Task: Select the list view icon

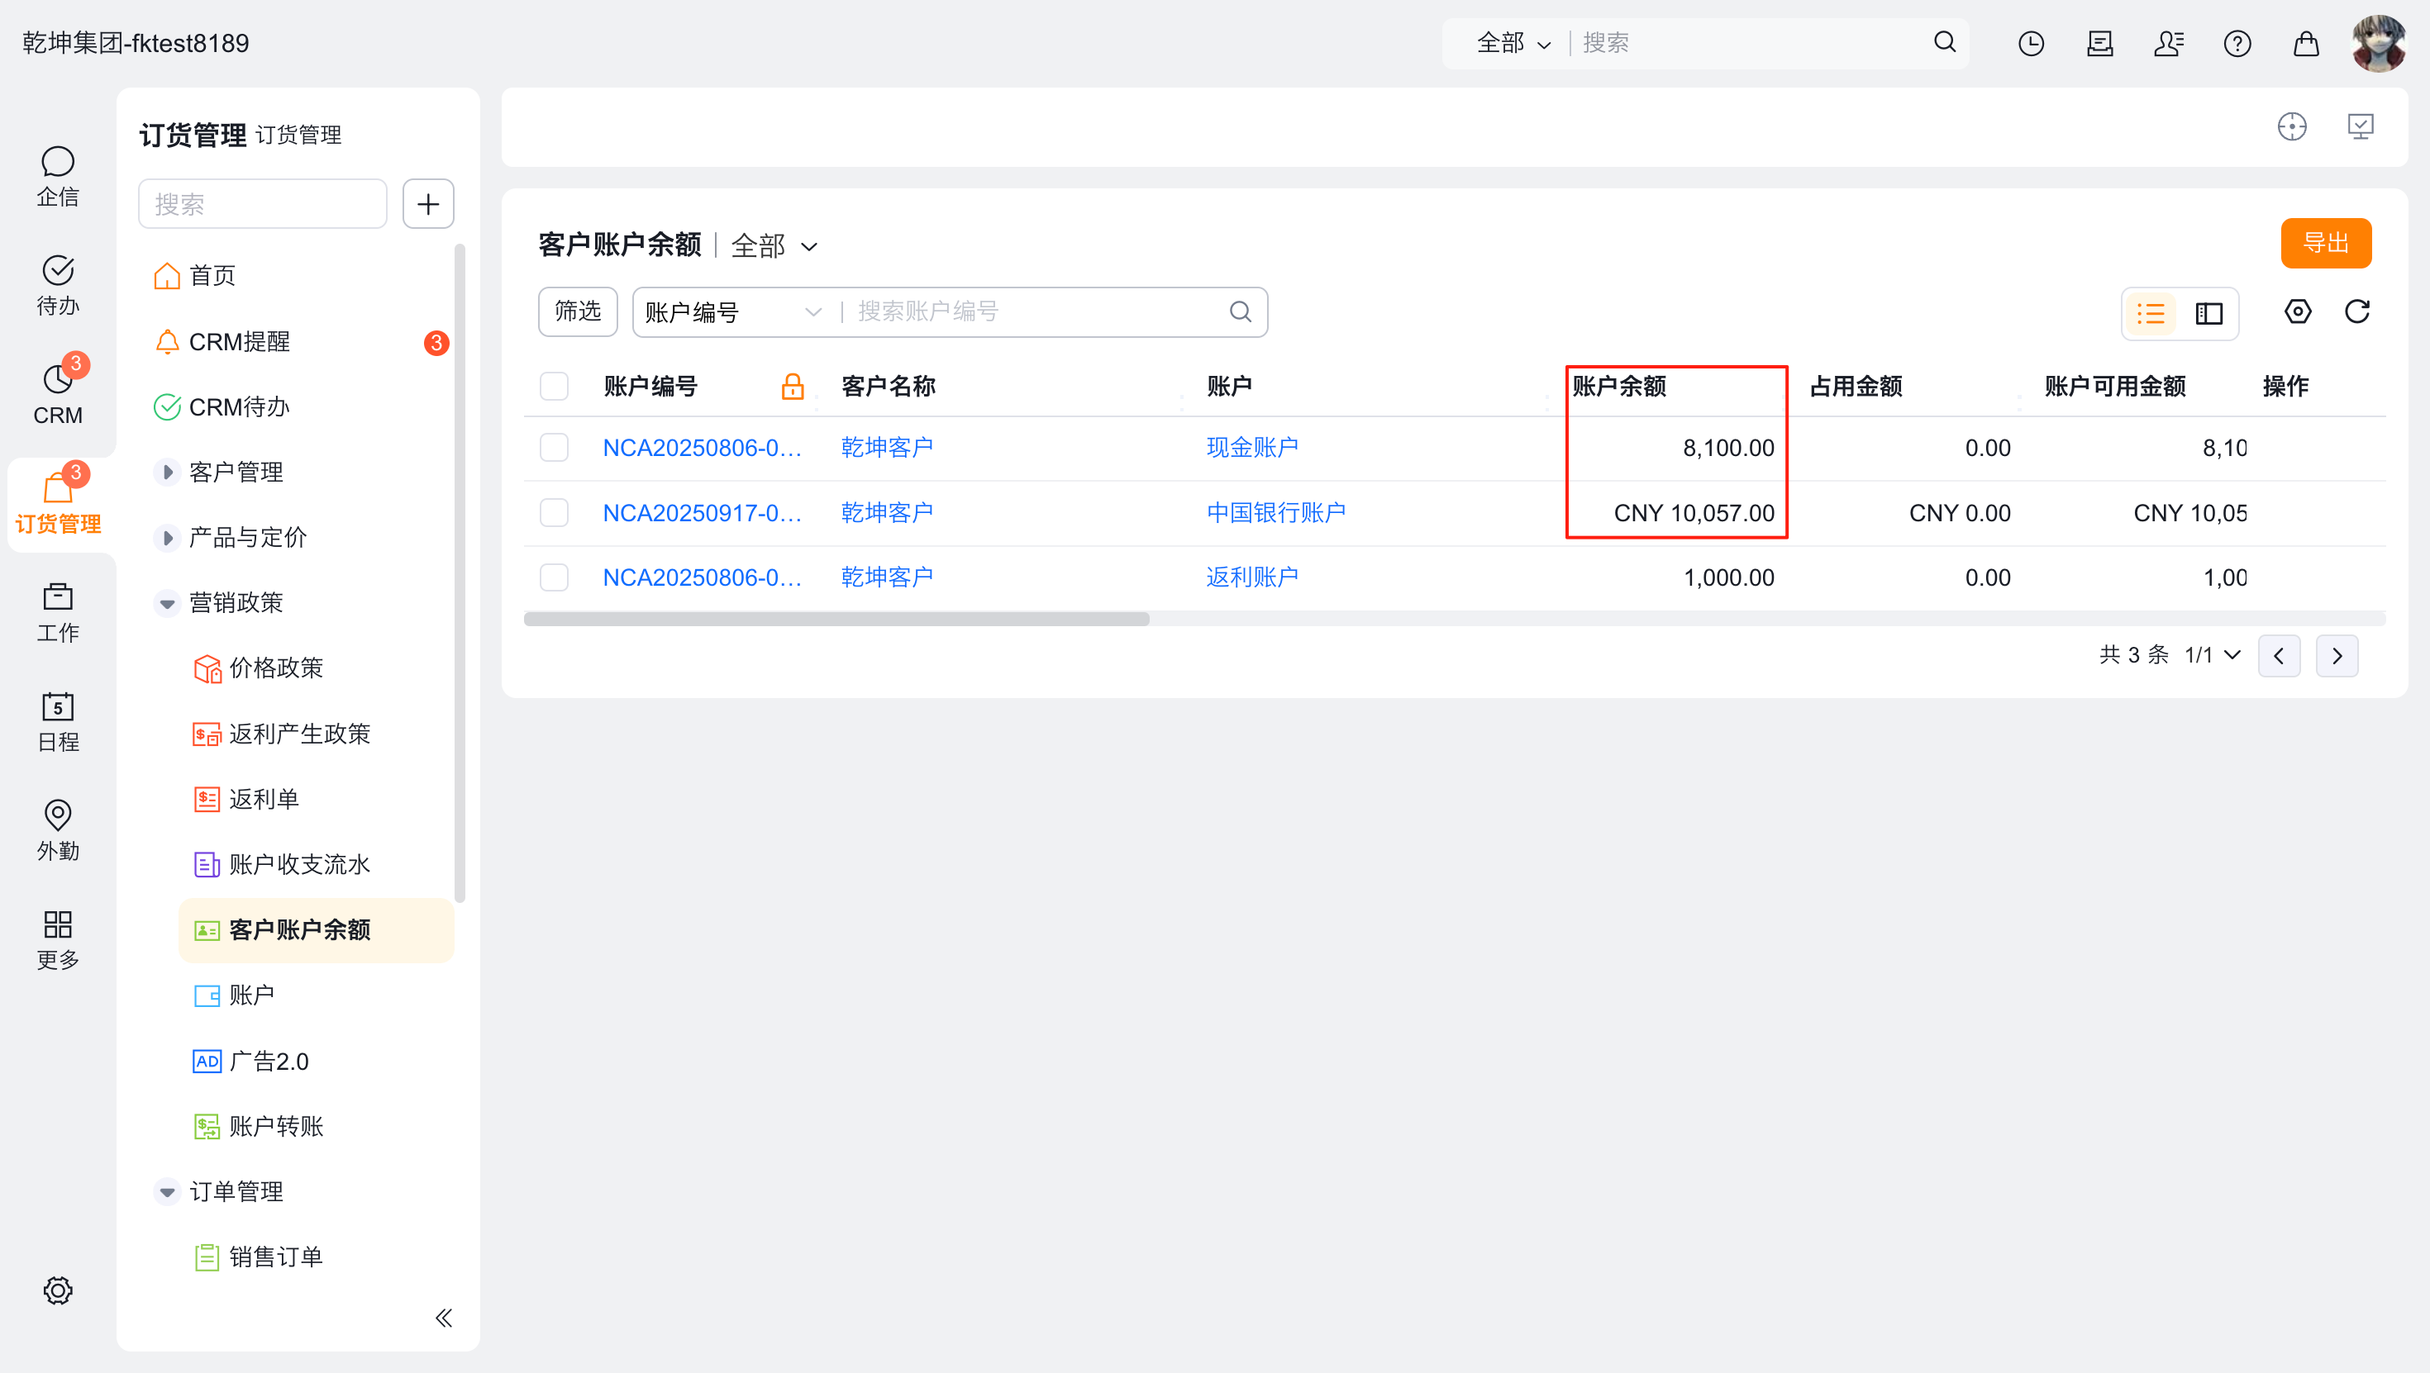Action: coord(2150,313)
